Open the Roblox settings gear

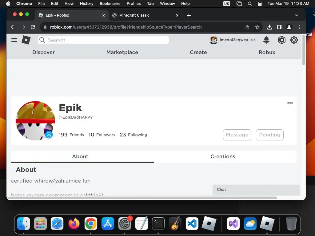pyautogui.click(x=294, y=40)
